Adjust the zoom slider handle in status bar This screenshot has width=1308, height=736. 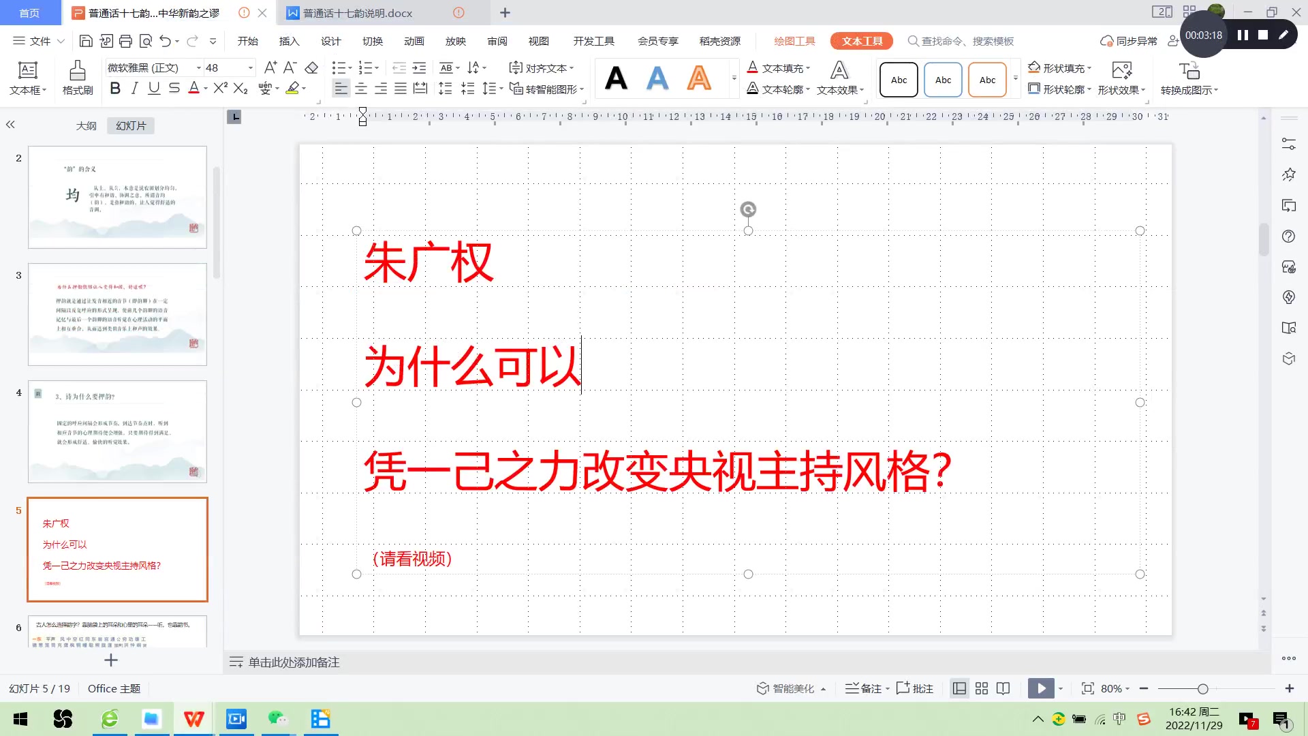1203,688
